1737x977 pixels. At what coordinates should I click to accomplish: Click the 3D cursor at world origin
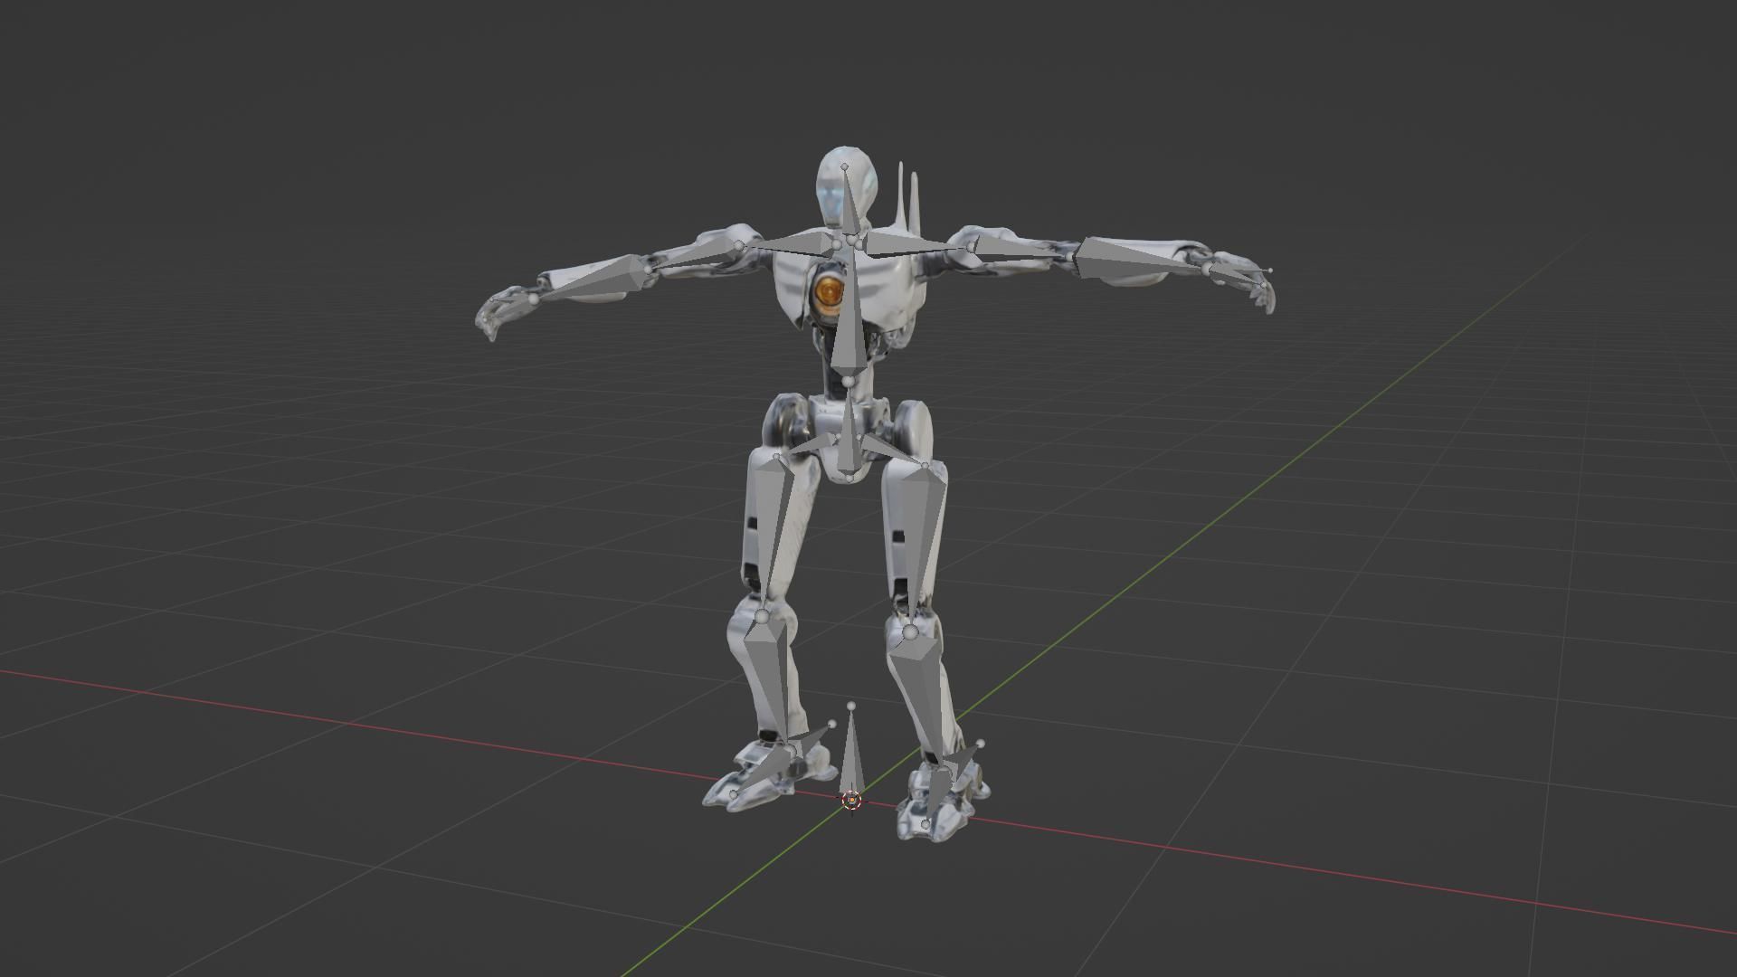(x=850, y=800)
